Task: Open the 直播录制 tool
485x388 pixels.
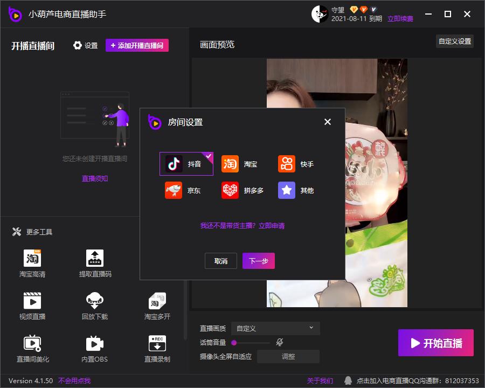Action: click(x=157, y=349)
